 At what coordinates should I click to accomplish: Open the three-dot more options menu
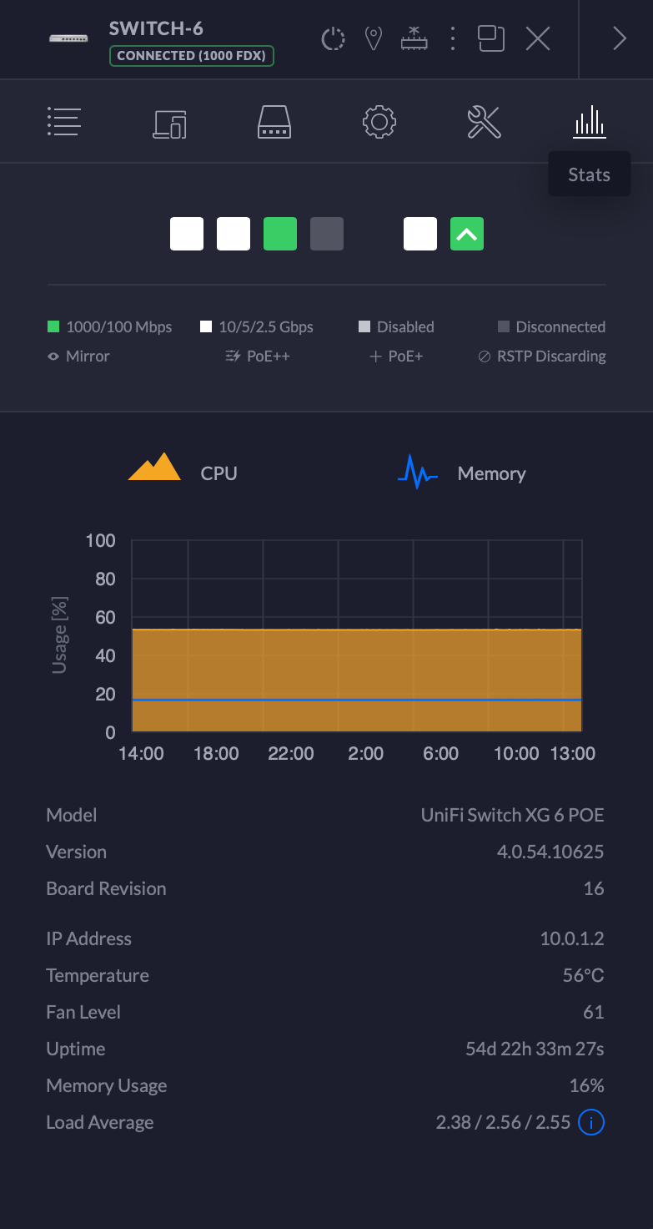pos(452,38)
